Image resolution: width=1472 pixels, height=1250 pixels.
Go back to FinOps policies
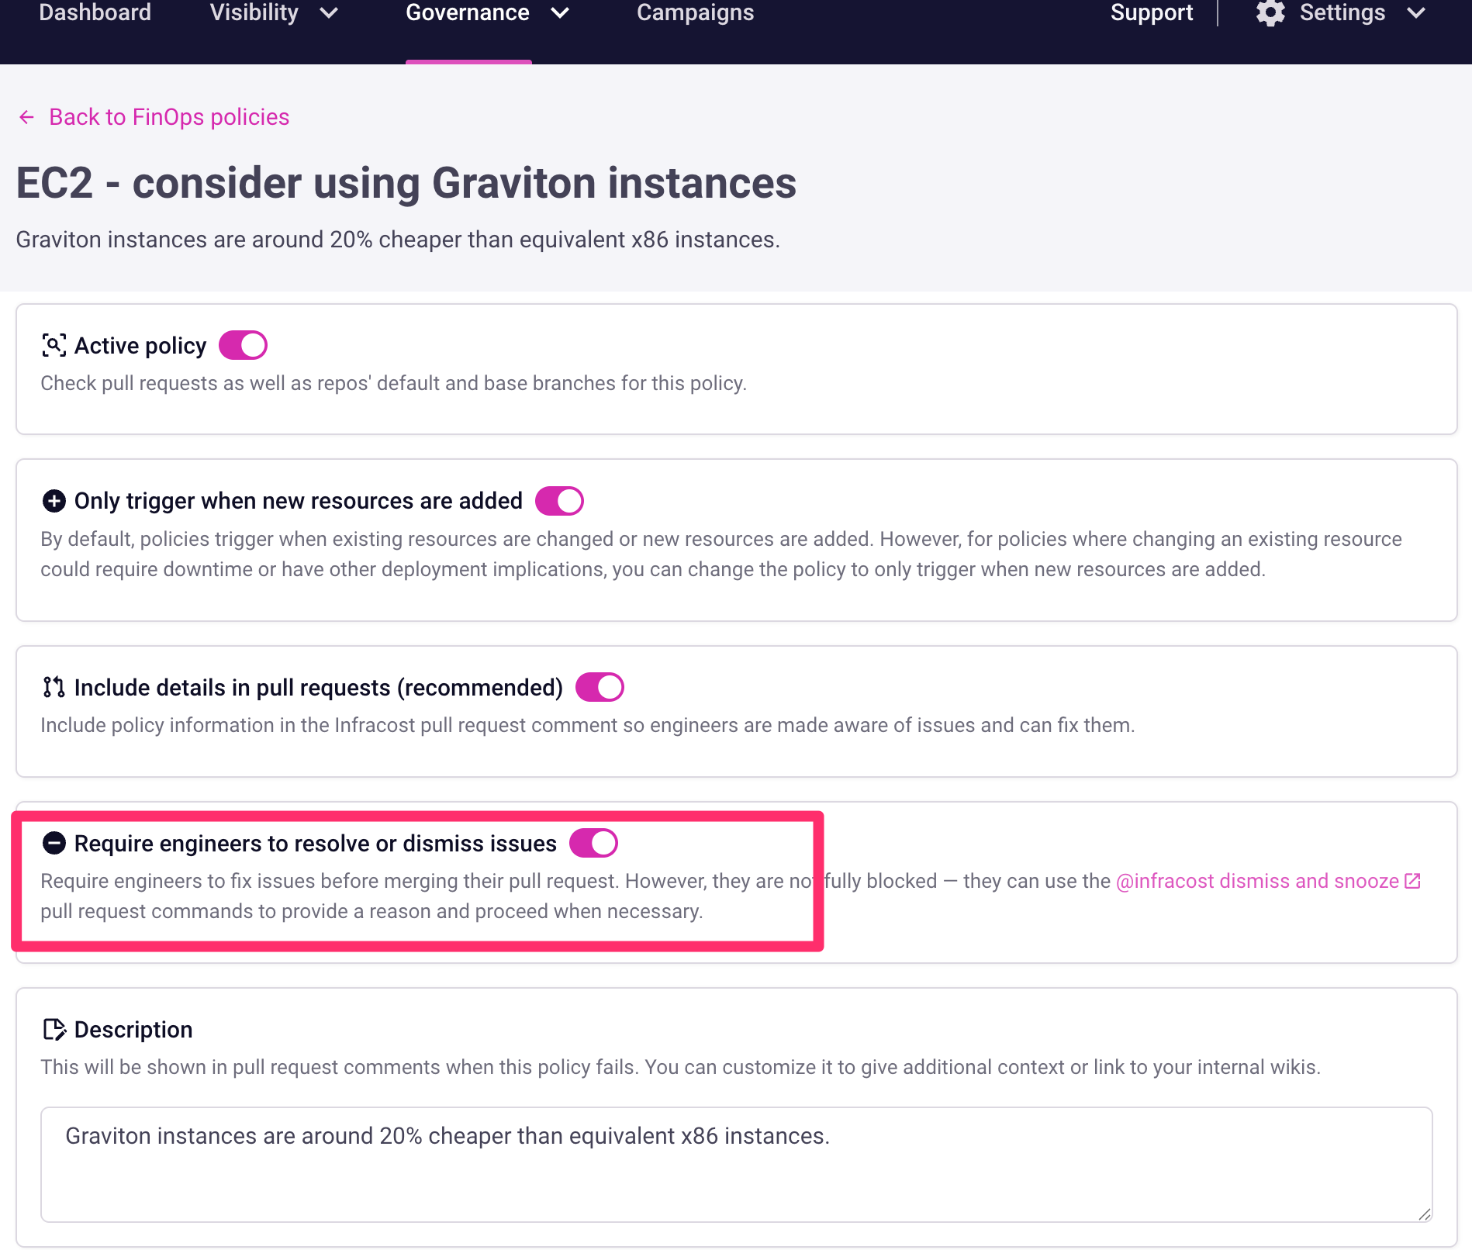pyautogui.click(x=168, y=117)
